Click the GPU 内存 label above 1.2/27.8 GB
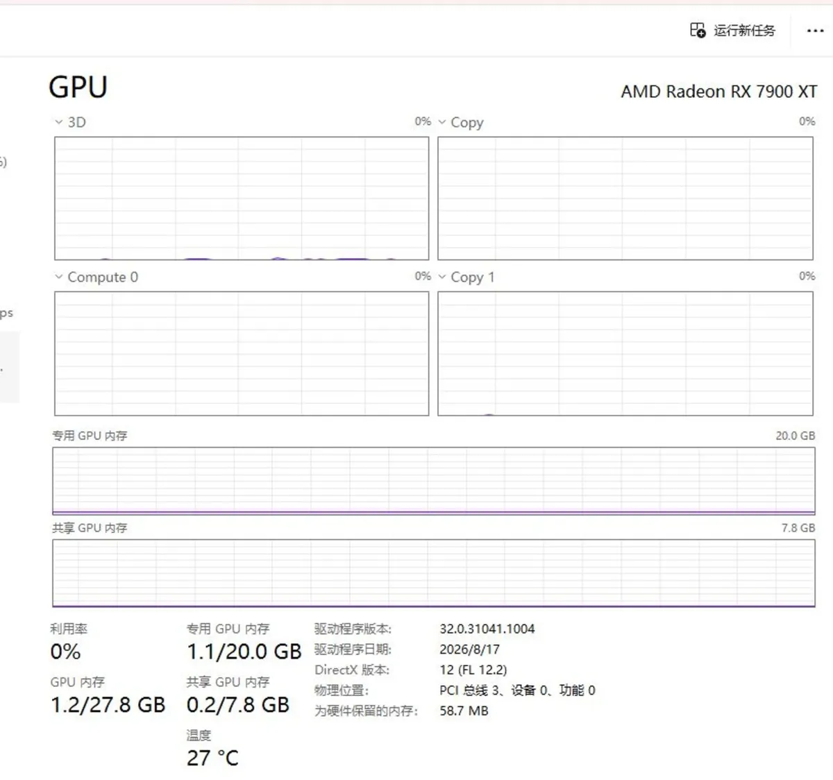 tap(78, 682)
